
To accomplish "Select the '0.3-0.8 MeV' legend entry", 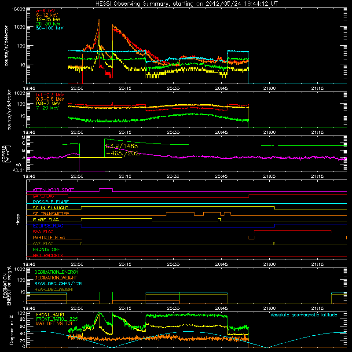I will click(x=50, y=99).
